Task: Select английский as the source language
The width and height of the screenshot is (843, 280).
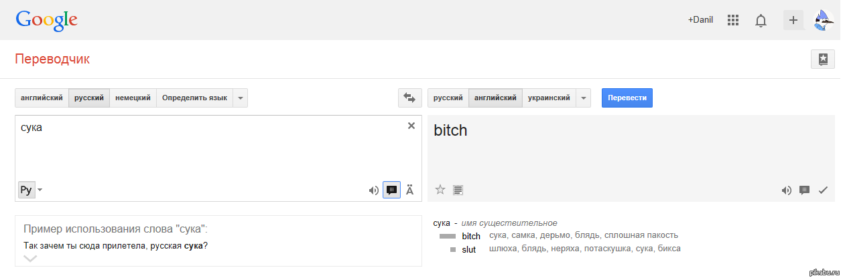Action: (42, 98)
